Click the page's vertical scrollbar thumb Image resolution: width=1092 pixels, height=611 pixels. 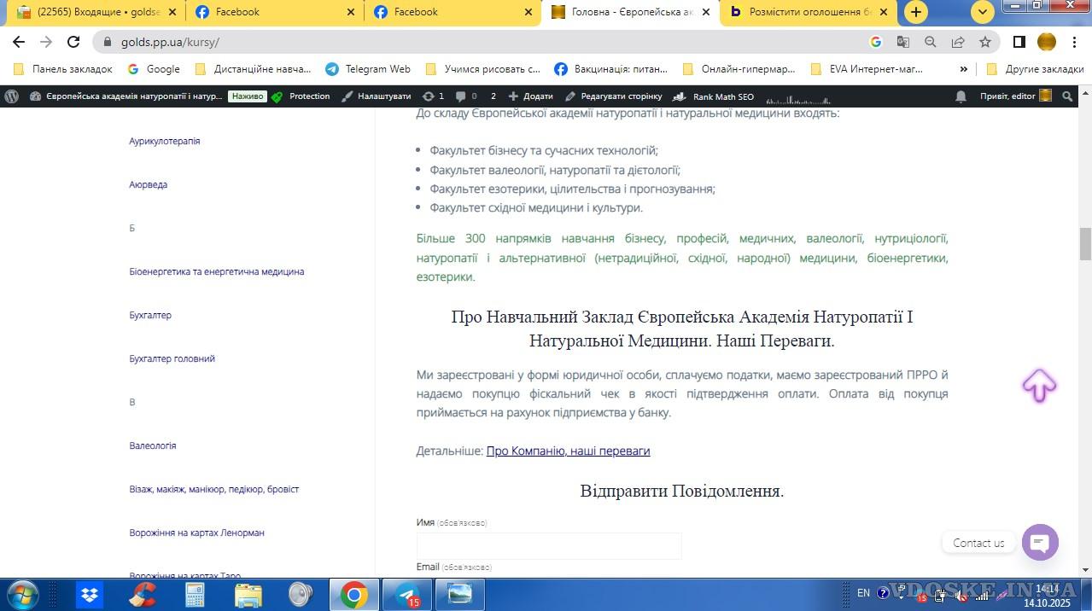point(1085,244)
